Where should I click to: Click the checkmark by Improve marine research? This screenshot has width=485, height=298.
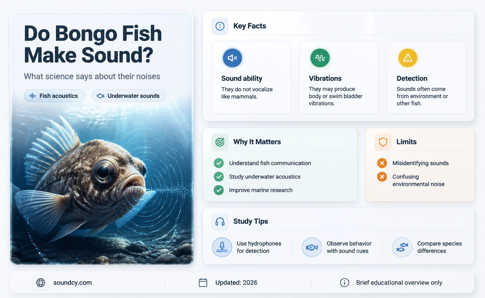[x=219, y=190]
